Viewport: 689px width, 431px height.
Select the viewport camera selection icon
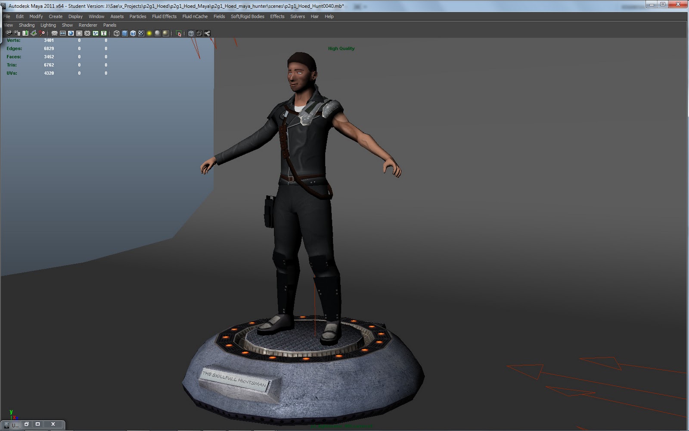click(9, 33)
